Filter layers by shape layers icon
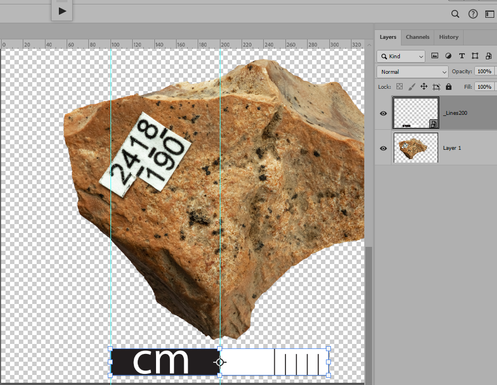Viewport: 497px width, 385px height. click(x=475, y=55)
